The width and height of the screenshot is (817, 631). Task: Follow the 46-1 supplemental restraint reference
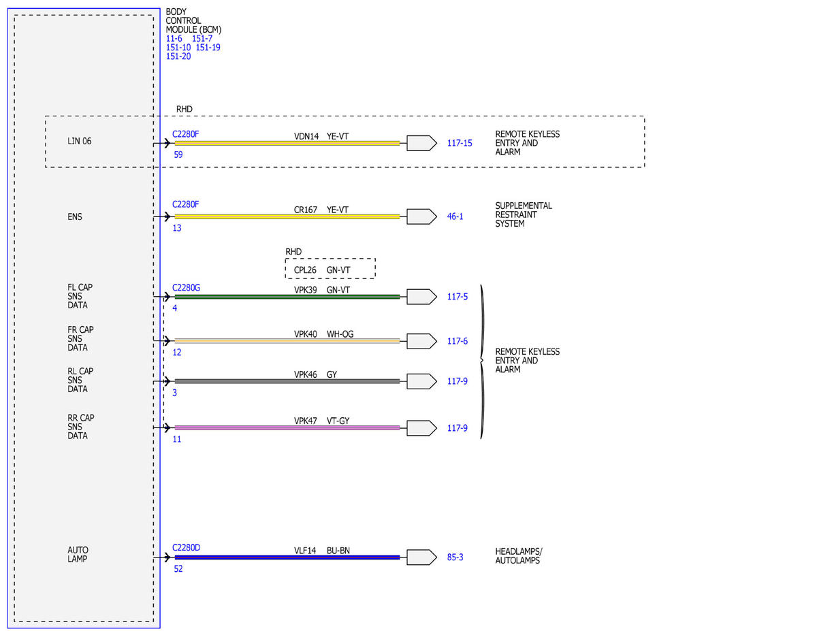click(455, 216)
